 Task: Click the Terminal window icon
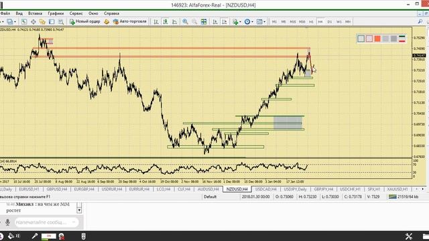(x=52, y=21)
